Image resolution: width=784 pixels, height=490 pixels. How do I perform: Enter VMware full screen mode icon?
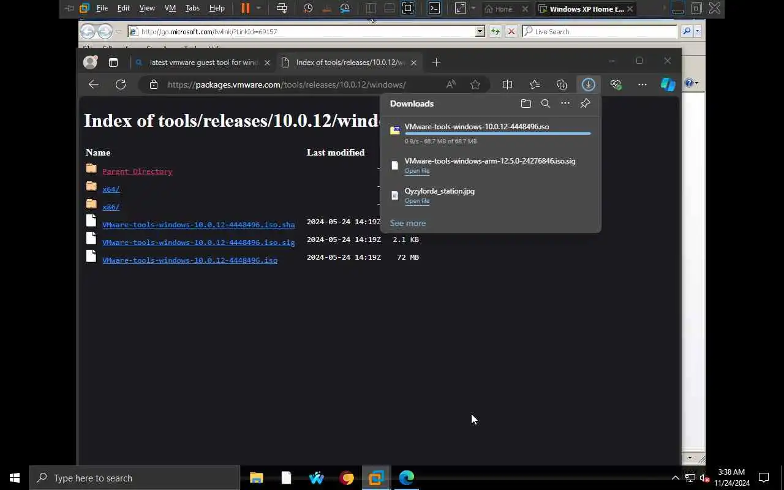pyautogui.click(x=408, y=9)
